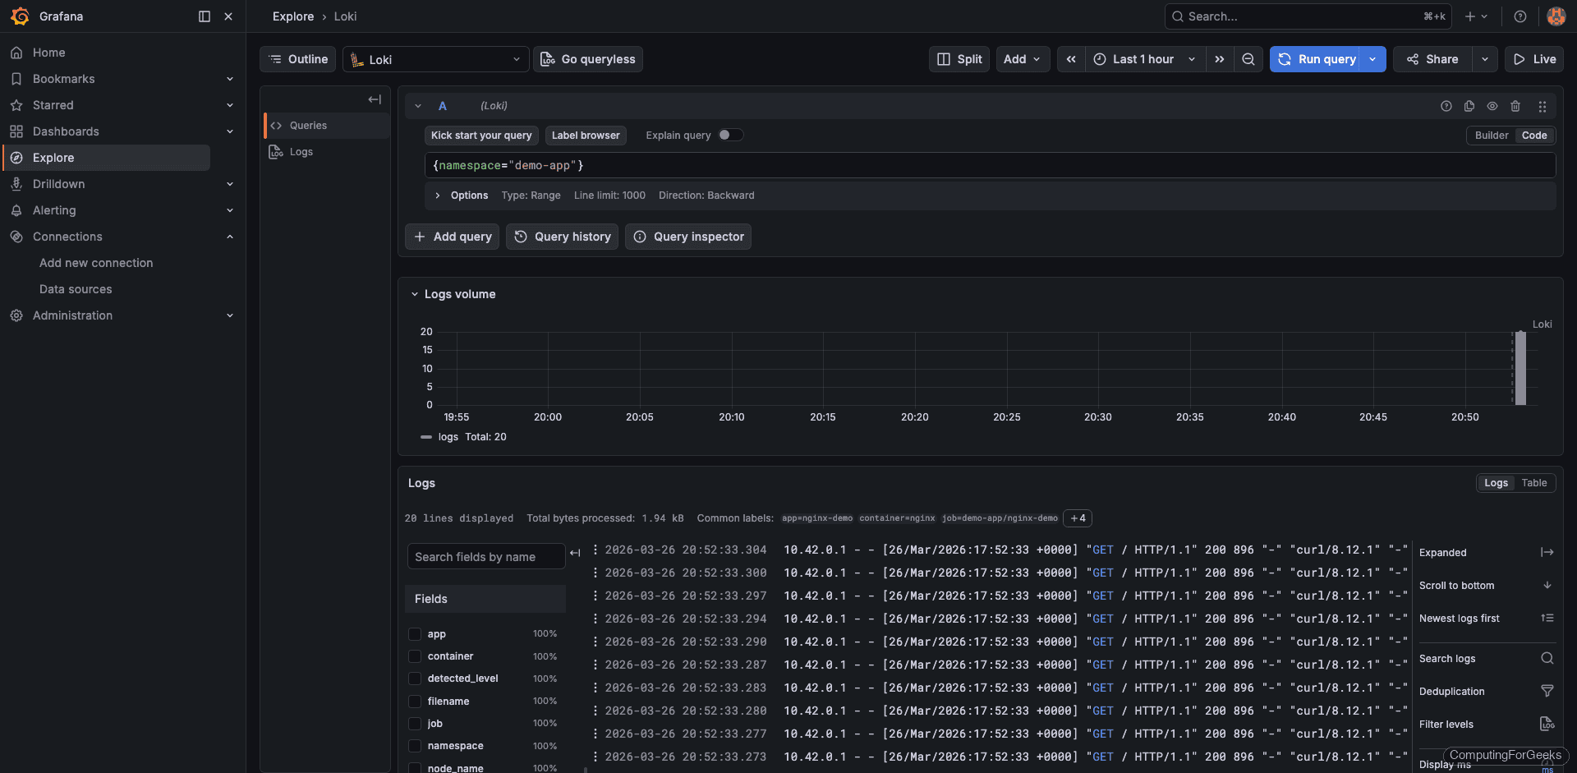Viewport: 1577px width, 773px height.
Task: Delete query A with trash icon
Action: (1515, 106)
